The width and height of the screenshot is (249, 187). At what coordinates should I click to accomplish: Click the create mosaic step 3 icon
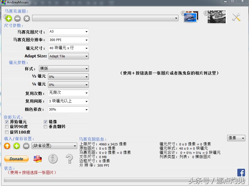tap(217, 17)
